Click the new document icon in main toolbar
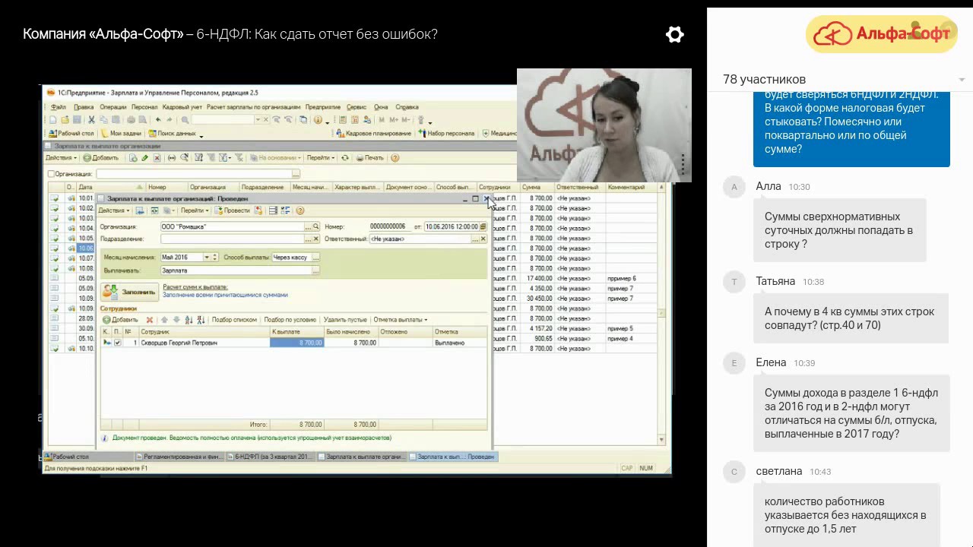Screen dimensions: 973x547 click(52, 120)
